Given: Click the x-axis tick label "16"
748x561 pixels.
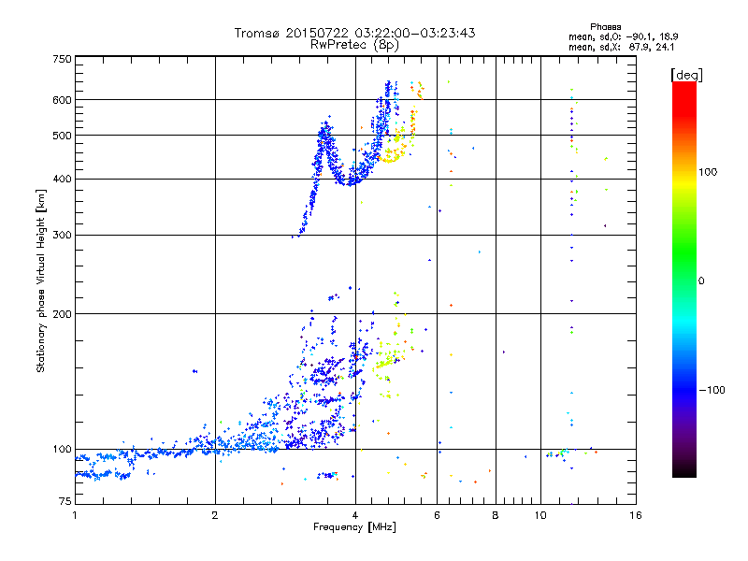Looking at the screenshot, I should (636, 515).
